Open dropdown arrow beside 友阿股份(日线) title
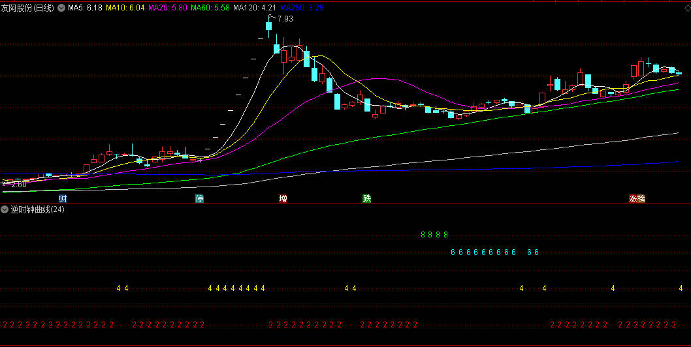The image size is (691, 347). (x=61, y=8)
